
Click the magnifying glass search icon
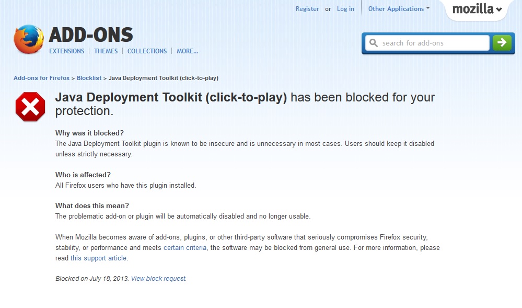tap(373, 43)
